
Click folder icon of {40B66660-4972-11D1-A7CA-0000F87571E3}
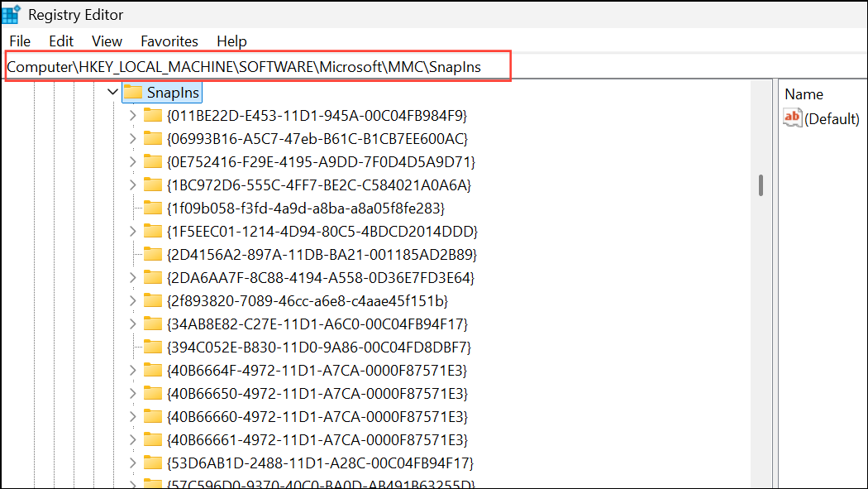pyautogui.click(x=153, y=416)
